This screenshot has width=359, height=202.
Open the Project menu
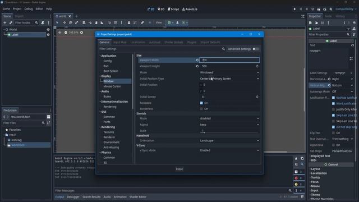[x=17, y=9]
